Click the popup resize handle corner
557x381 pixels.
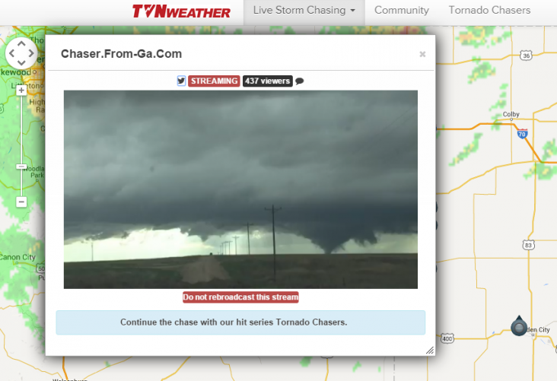(x=430, y=351)
